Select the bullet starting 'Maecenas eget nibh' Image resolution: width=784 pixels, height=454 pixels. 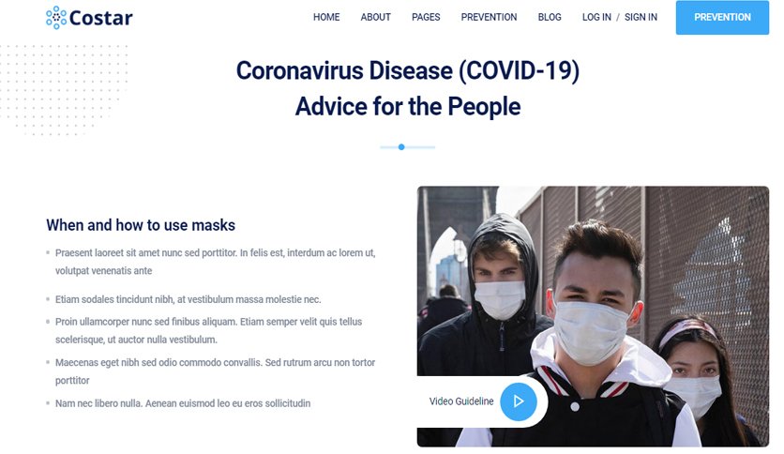tap(215, 371)
